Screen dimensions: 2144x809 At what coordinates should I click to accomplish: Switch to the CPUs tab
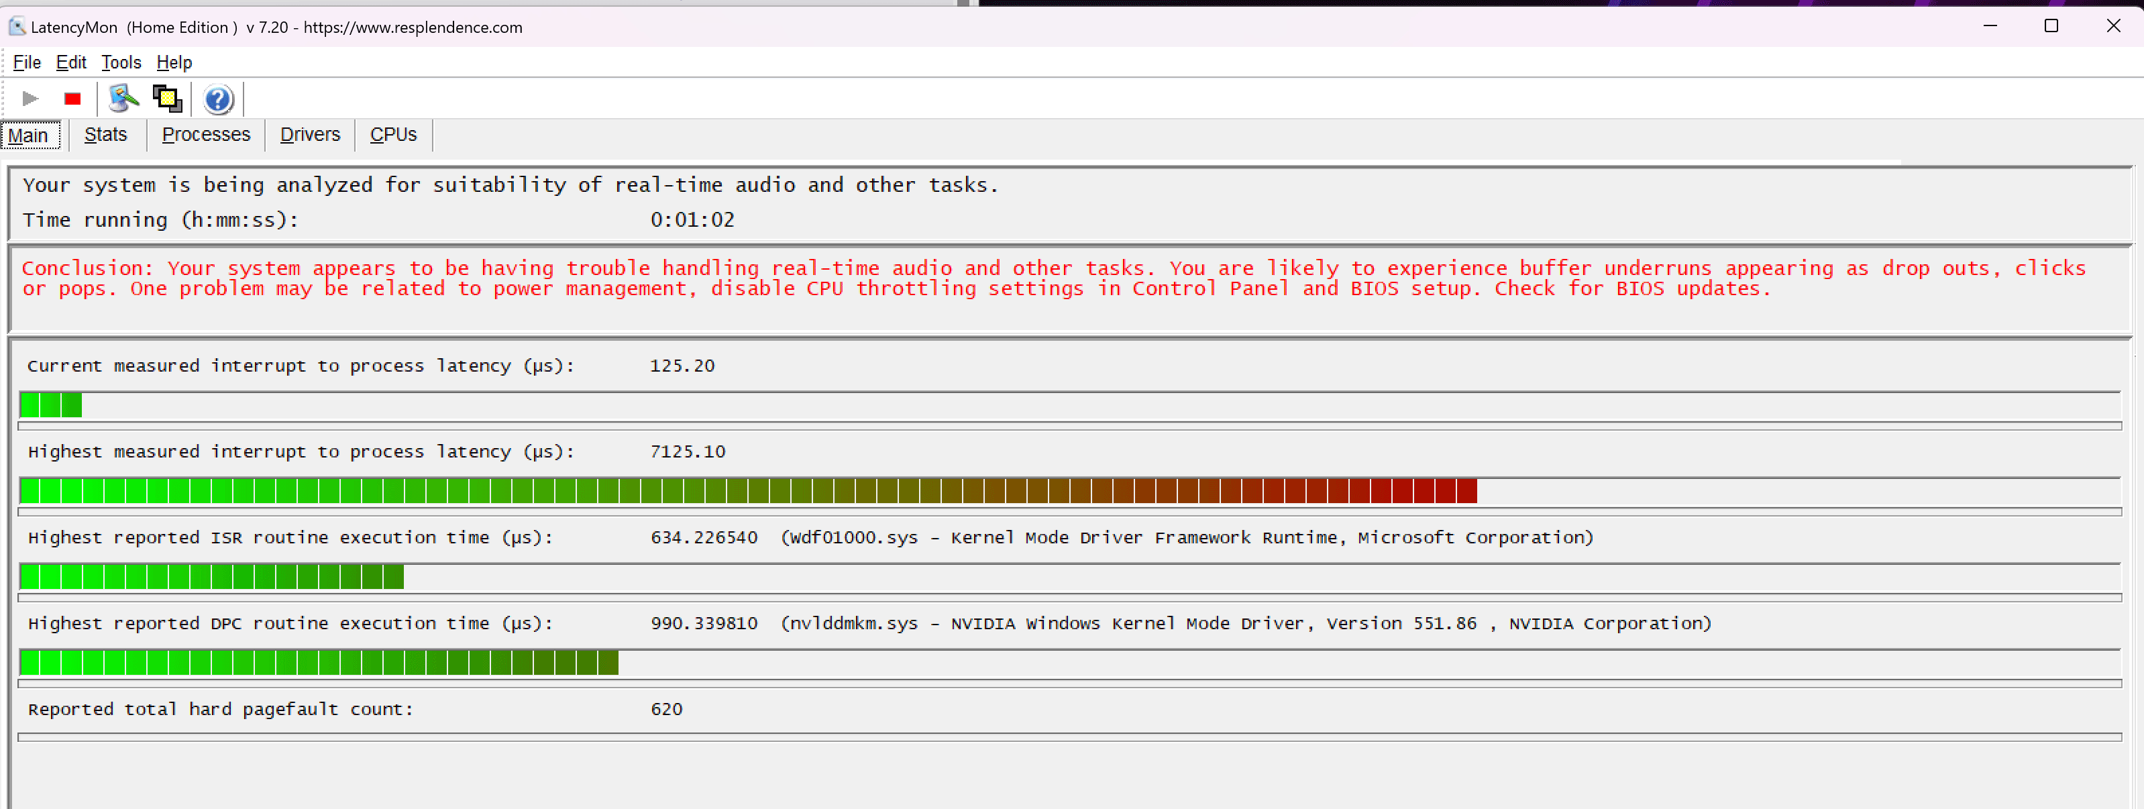coord(393,135)
